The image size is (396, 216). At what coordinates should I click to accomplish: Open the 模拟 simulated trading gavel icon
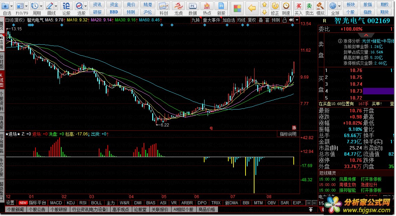pyautogui.click(x=320, y=6)
